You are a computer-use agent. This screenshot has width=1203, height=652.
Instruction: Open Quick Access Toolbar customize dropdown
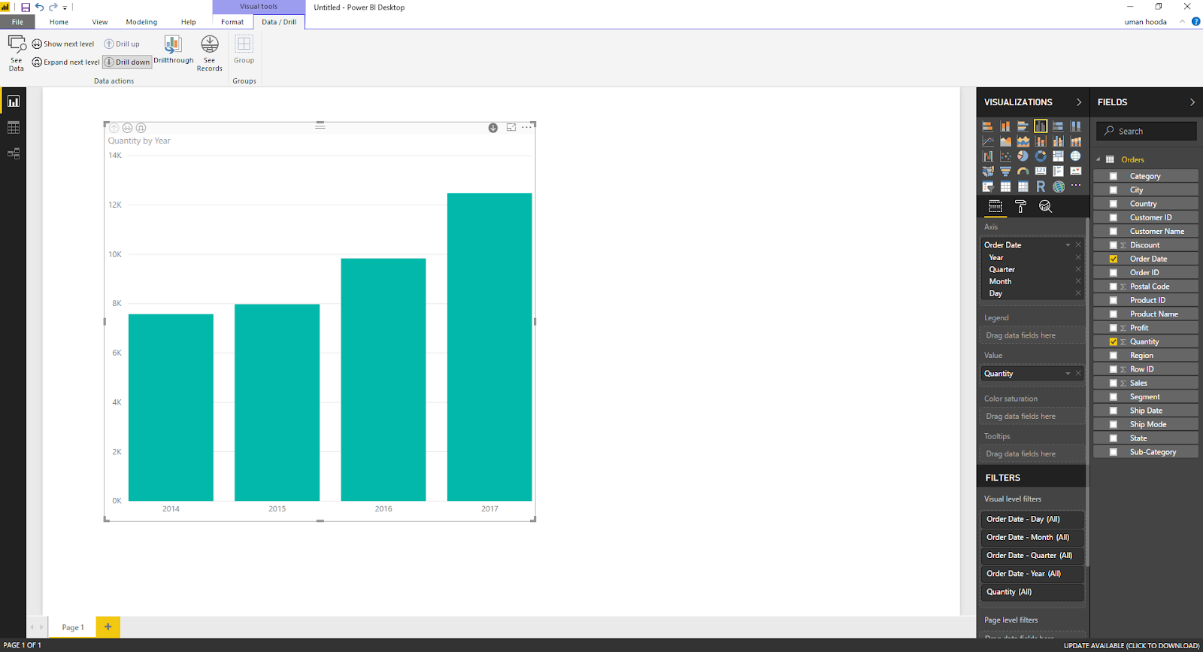65,8
